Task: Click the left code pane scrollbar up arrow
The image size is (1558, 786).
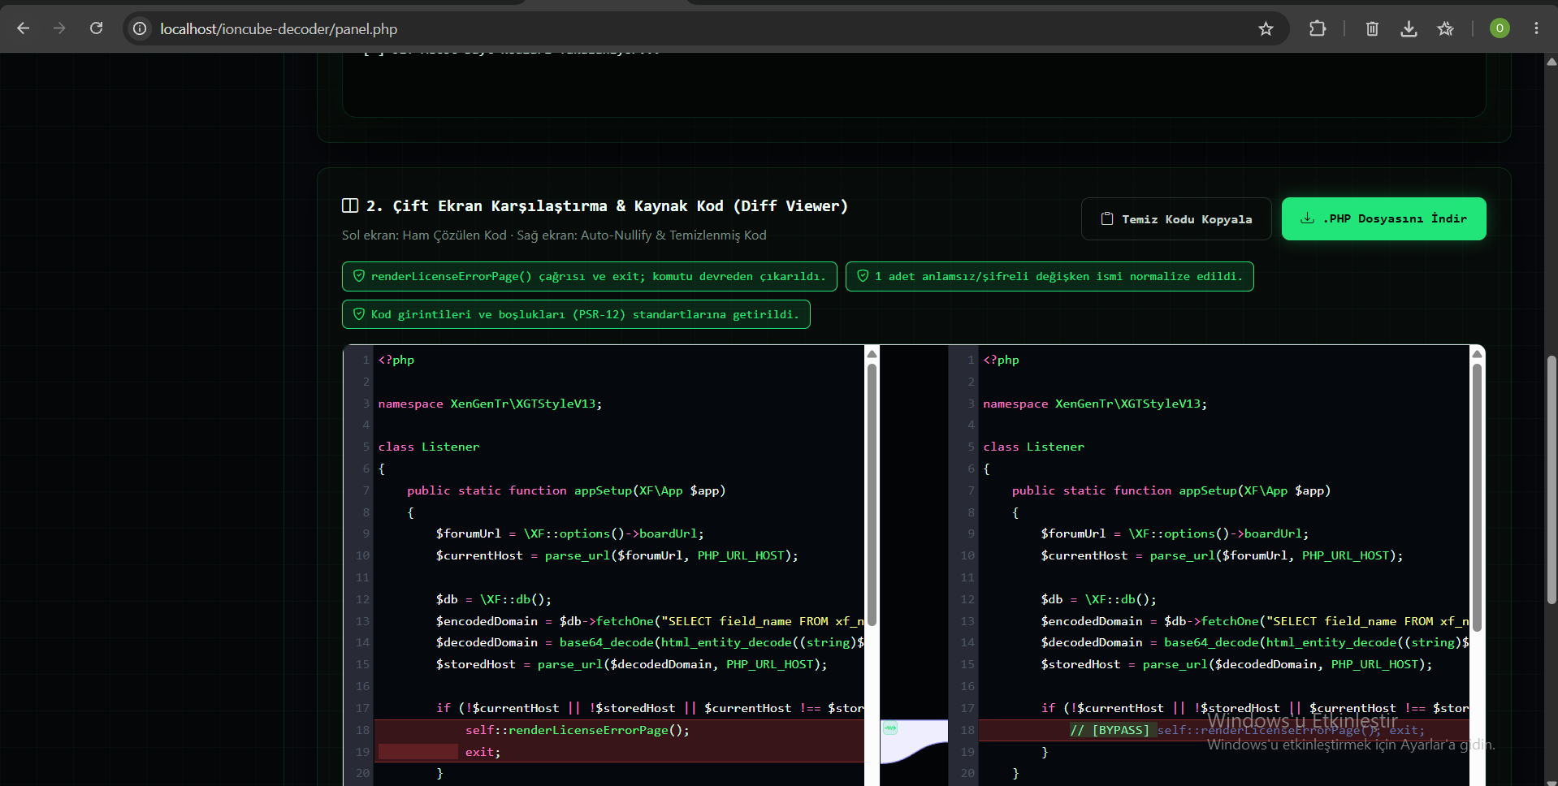Action: [x=872, y=354]
